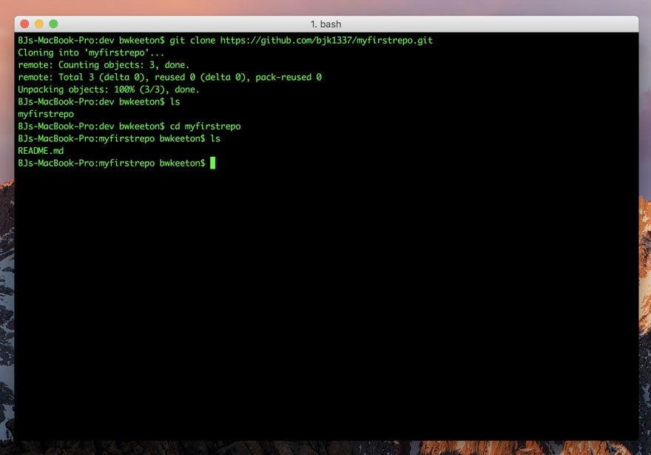Click the green cursor block at prompt
Viewport: 651px width, 455px height.
coord(212,164)
